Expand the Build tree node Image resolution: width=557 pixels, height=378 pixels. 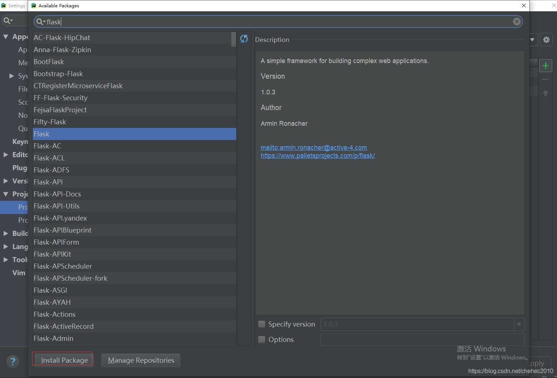pos(6,233)
